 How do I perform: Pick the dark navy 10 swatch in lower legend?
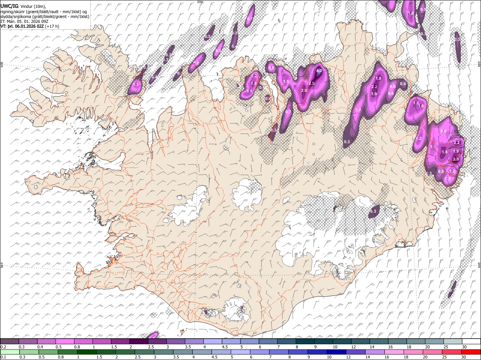(336, 352)
